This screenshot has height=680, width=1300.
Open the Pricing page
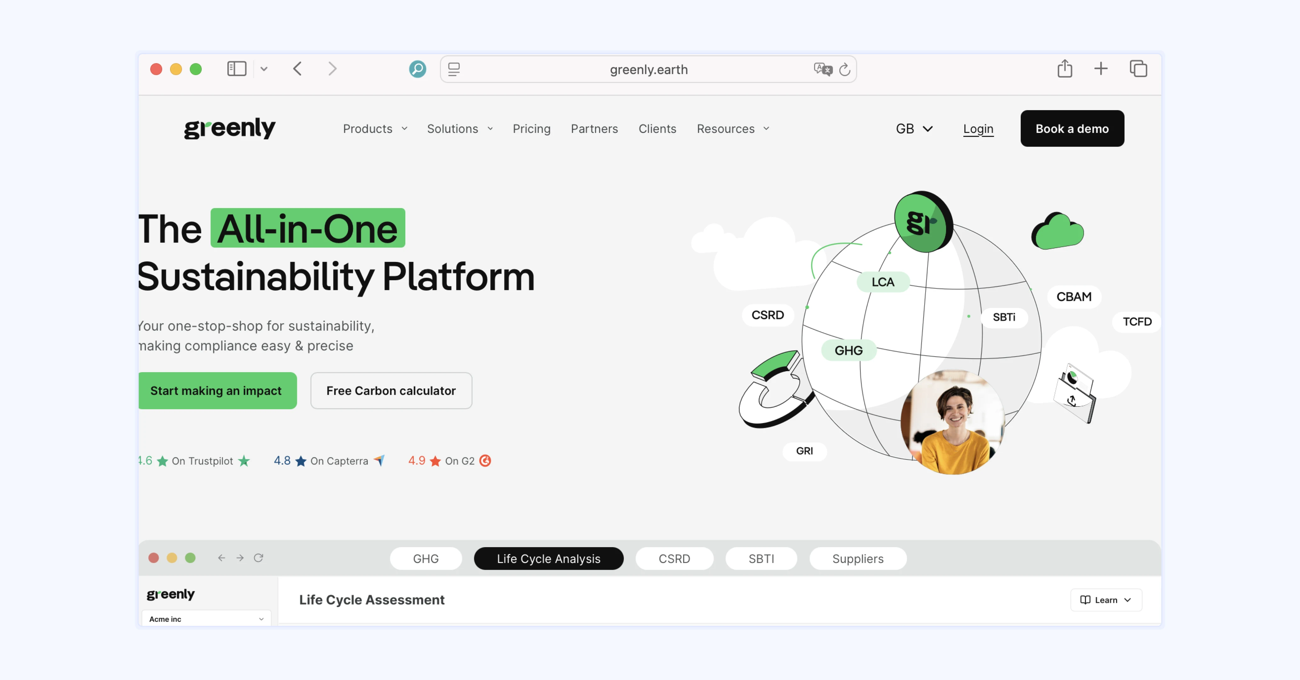tap(531, 129)
